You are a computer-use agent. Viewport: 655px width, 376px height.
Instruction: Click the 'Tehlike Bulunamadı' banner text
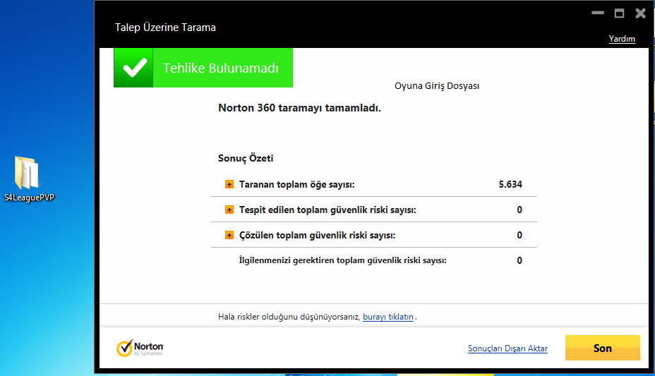[x=220, y=68]
